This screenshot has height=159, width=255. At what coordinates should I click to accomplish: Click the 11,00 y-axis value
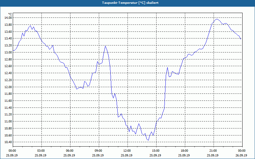click(9, 121)
